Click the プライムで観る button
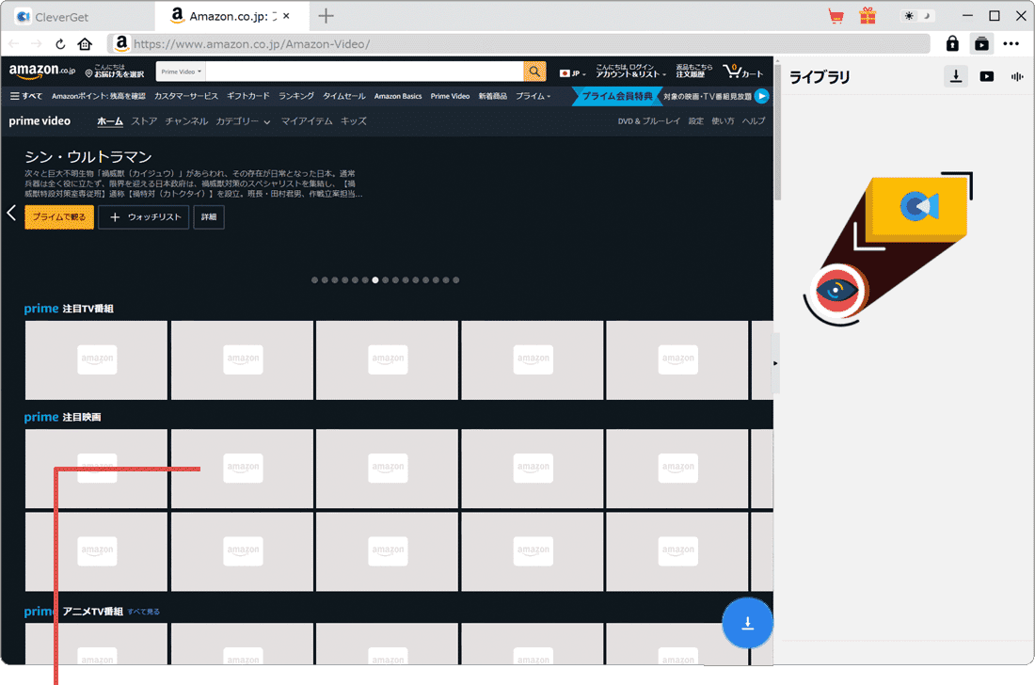 (x=58, y=216)
